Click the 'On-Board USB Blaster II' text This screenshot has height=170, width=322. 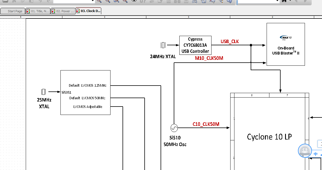tap(286, 51)
